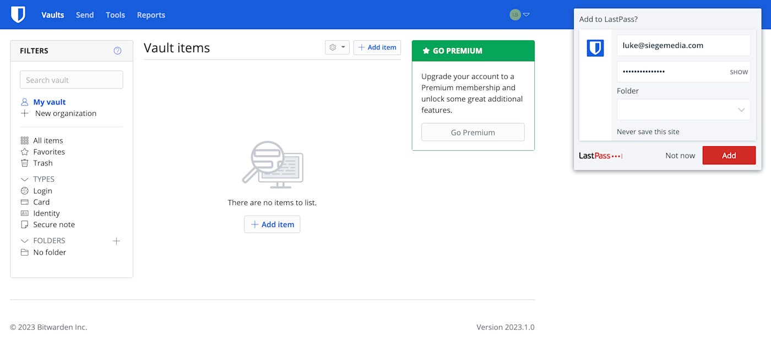Filter by Login type

tap(42, 191)
